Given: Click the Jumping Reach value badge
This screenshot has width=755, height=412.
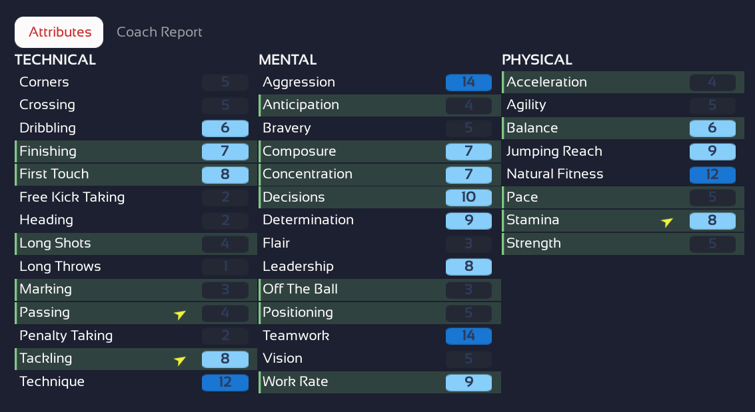Looking at the screenshot, I should (712, 151).
